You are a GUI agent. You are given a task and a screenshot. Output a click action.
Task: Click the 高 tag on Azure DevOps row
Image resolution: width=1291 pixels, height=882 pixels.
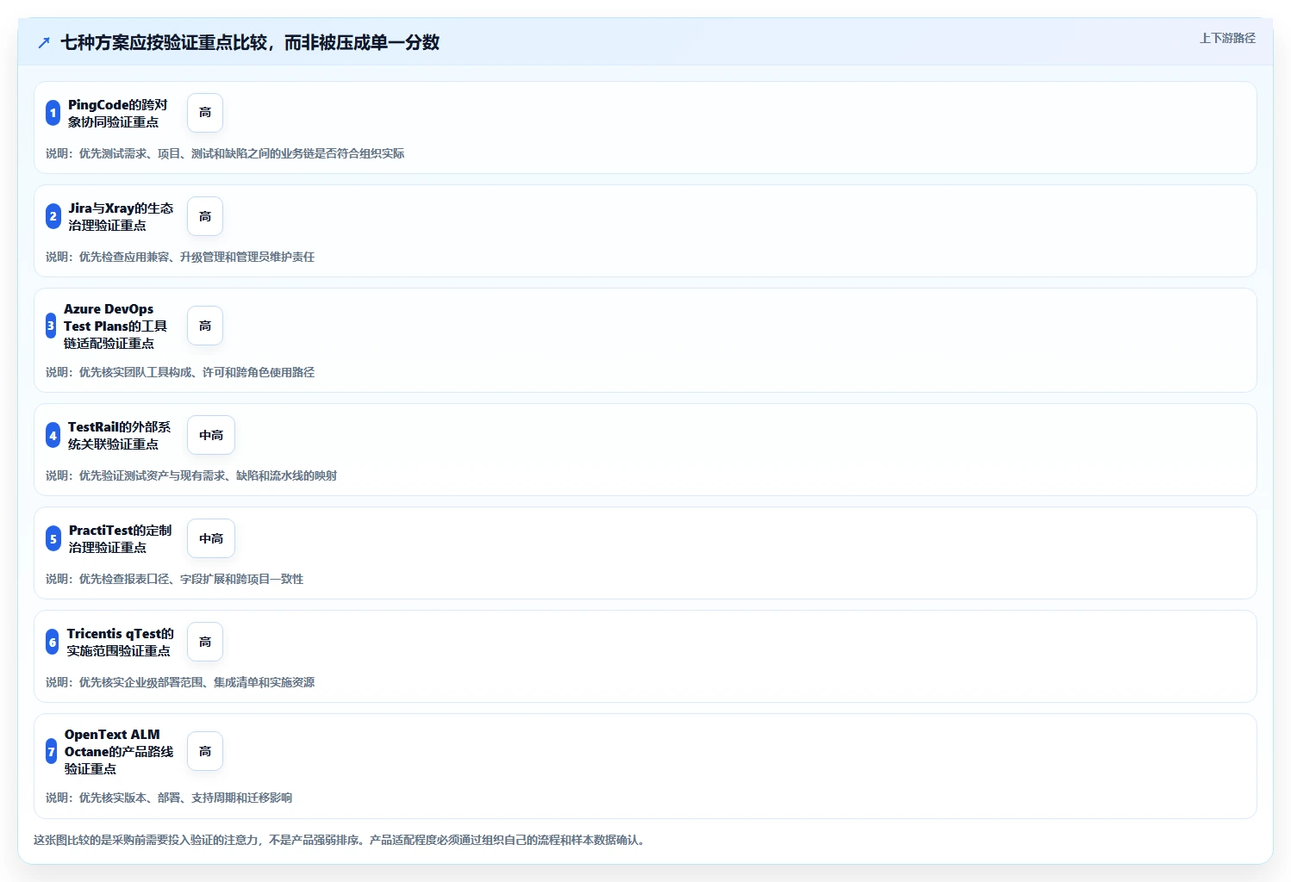205,326
